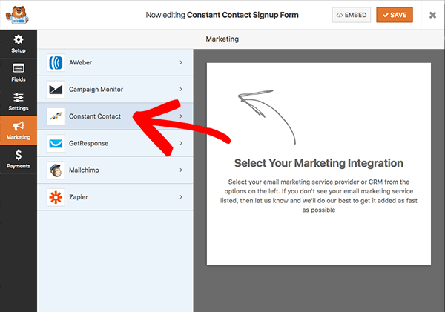Click the Campaign Monitor envelope icon
This screenshot has width=445, height=312.
(56, 90)
